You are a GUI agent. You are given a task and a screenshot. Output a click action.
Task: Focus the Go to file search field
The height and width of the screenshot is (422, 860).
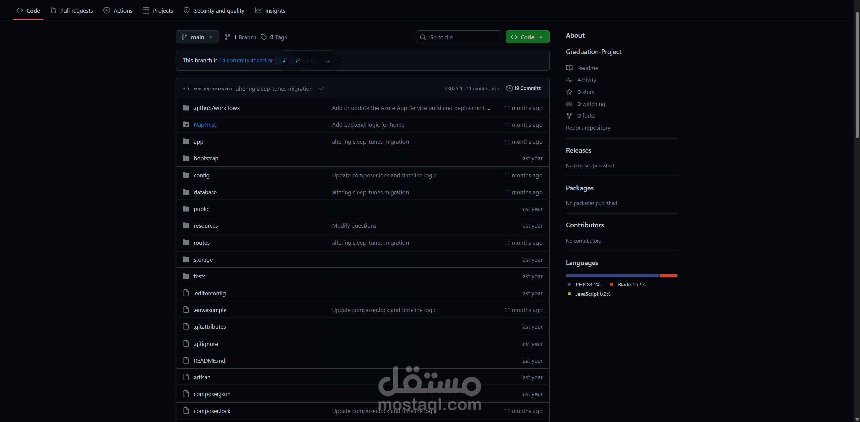tap(459, 37)
